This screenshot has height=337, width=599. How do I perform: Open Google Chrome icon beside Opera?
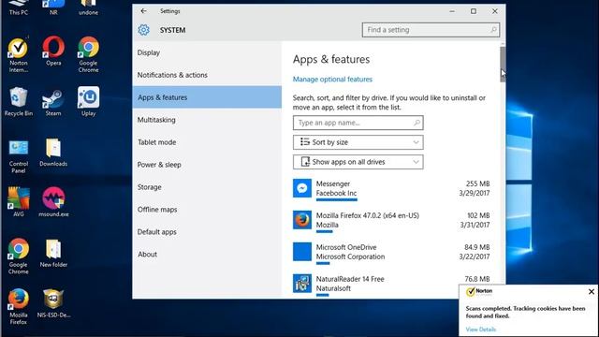88,54
